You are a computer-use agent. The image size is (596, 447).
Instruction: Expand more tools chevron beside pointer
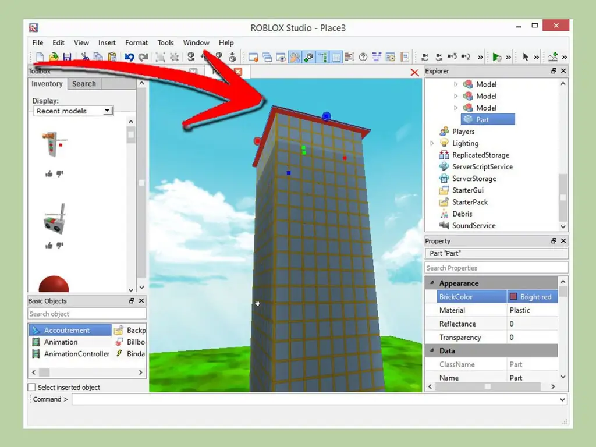tap(536, 58)
